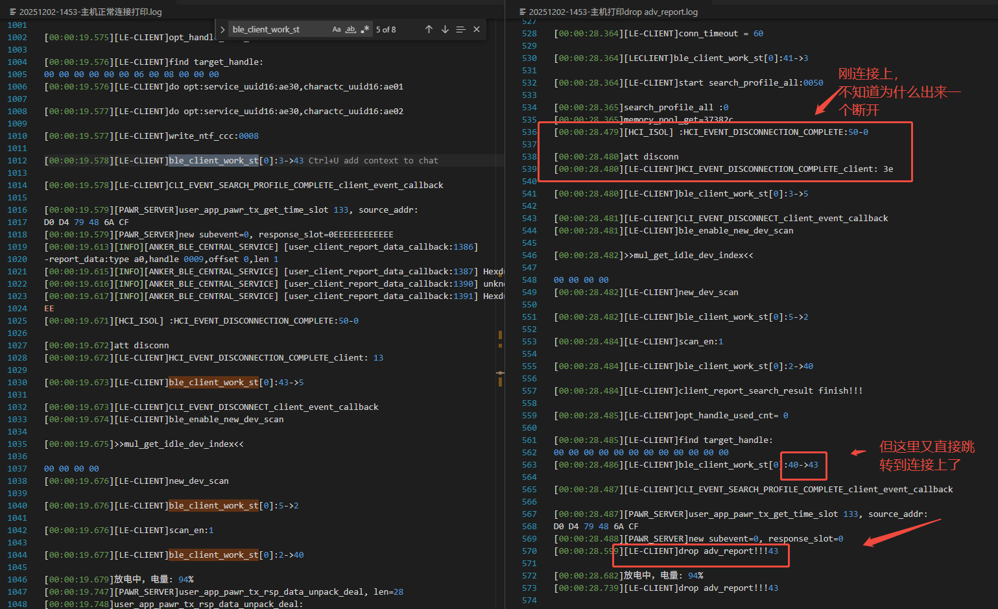This screenshot has width=998, height=609.
Task: Click HCI_EVENT_DISCONNECTION_COMPLETE:50-0 on right line 536
Action: 776,132
